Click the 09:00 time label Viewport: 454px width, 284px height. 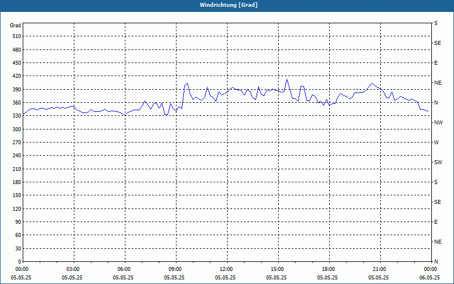tap(175, 269)
